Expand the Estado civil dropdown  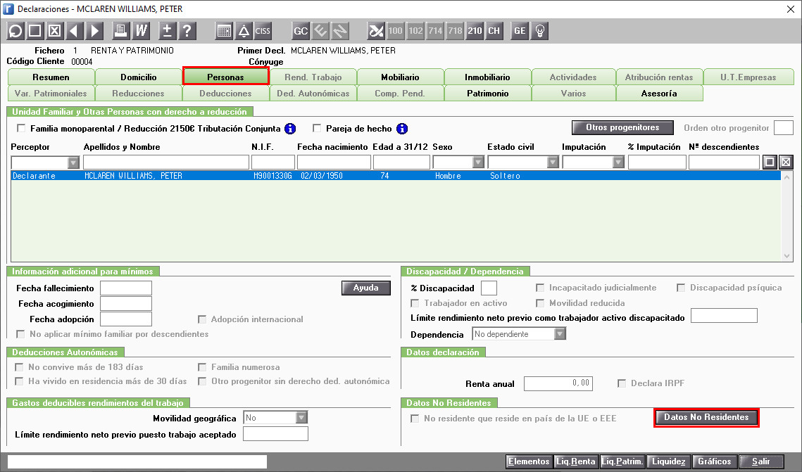[x=553, y=162]
